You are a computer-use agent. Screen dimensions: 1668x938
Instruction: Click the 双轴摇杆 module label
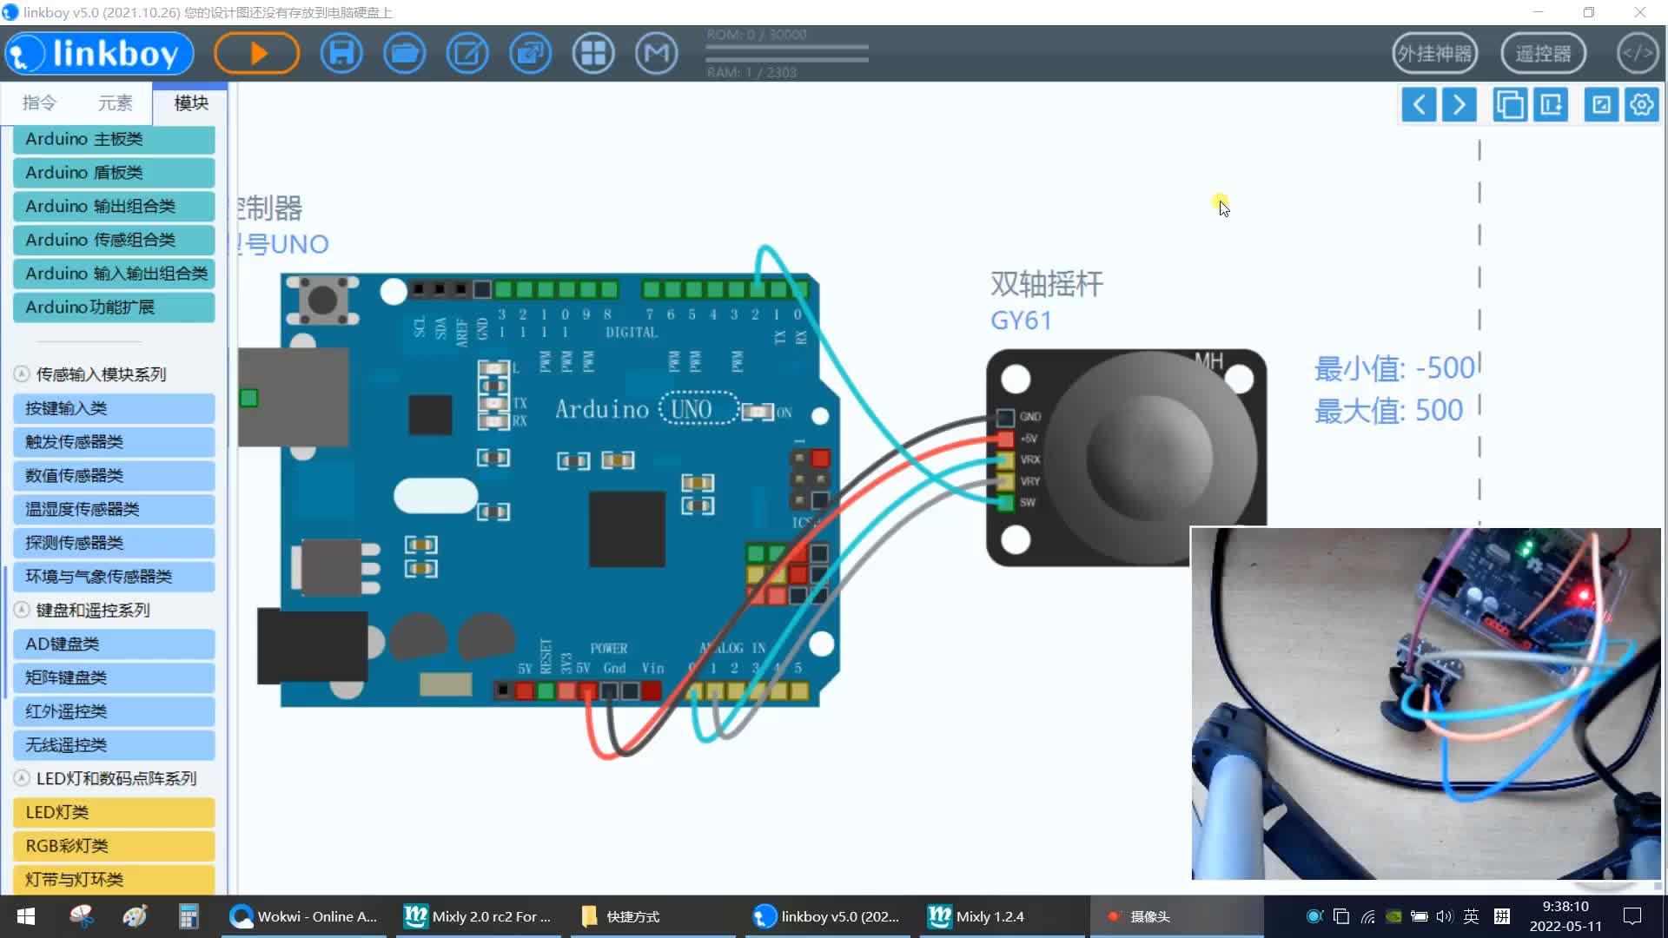click(x=1047, y=284)
